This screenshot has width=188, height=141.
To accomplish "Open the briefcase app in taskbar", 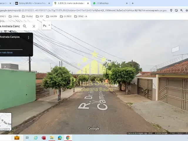I will tap(17, 138).
